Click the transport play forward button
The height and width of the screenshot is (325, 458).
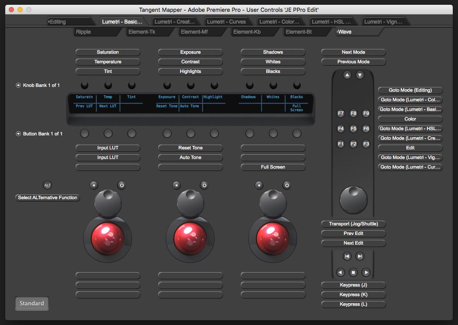pyautogui.click(x=366, y=273)
